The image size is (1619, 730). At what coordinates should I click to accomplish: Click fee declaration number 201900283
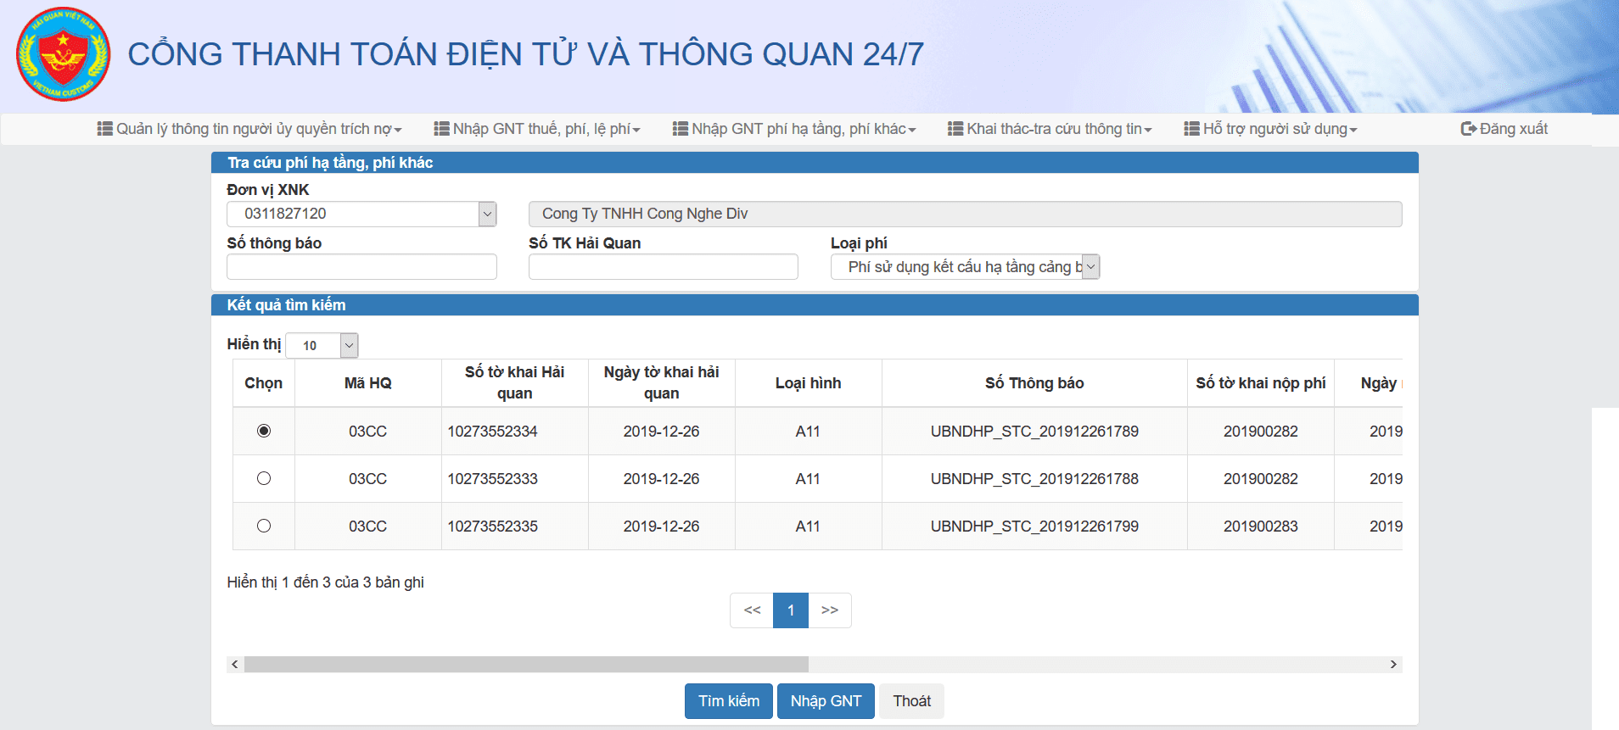[x=1261, y=527]
